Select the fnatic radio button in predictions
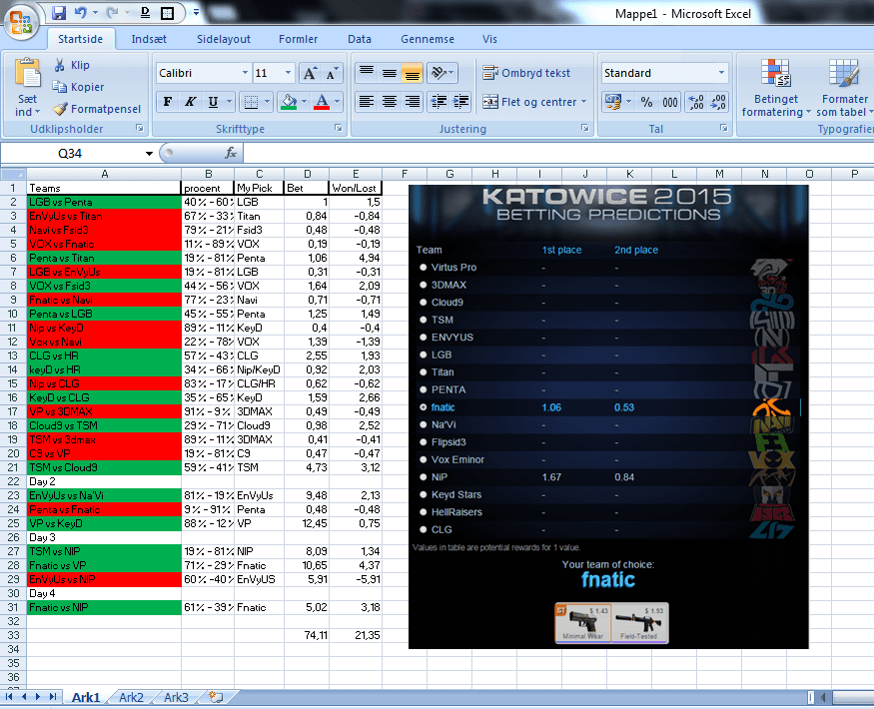874x709 pixels. [424, 406]
